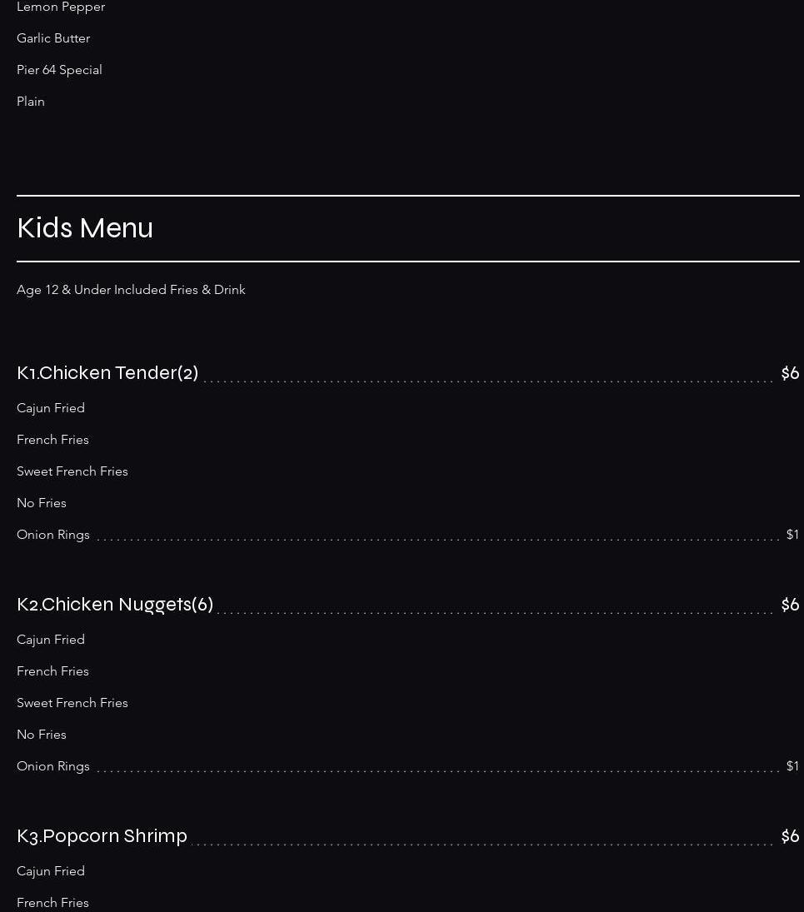Image resolution: width=804 pixels, height=912 pixels.
Task: Select No Fries under Chicken Nuggets
Action: (x=42, y=734)
